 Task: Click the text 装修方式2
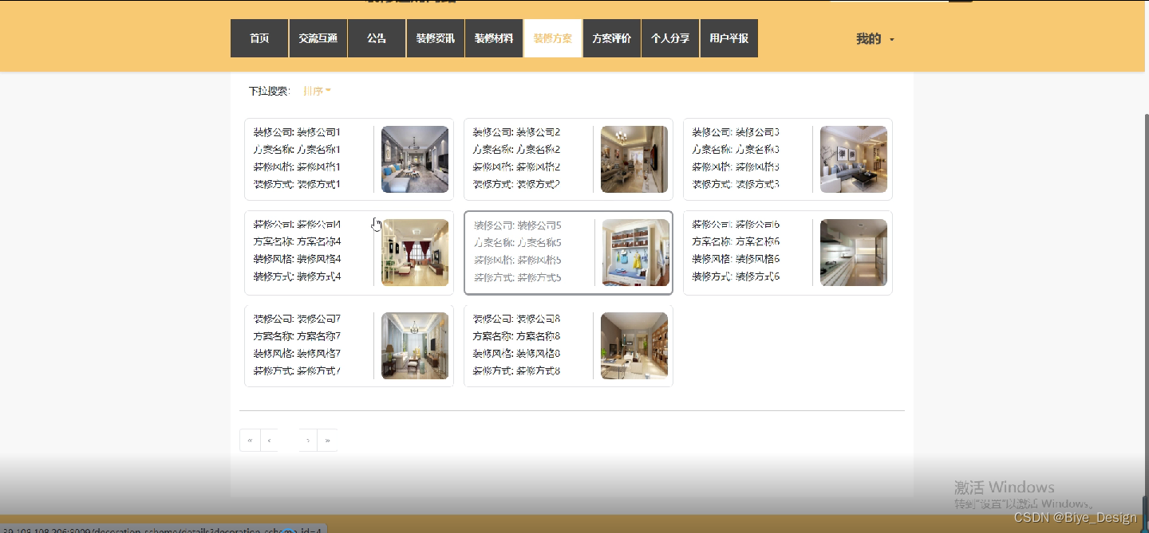coord(539,185)
